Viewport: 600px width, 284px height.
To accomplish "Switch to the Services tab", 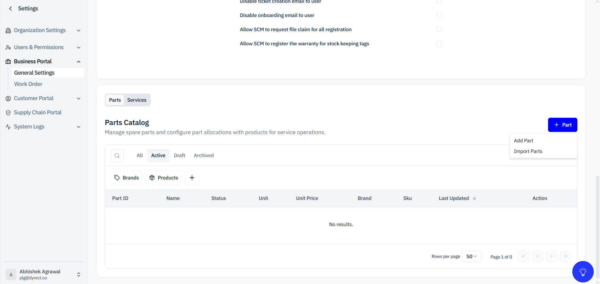I will [137, 100].
